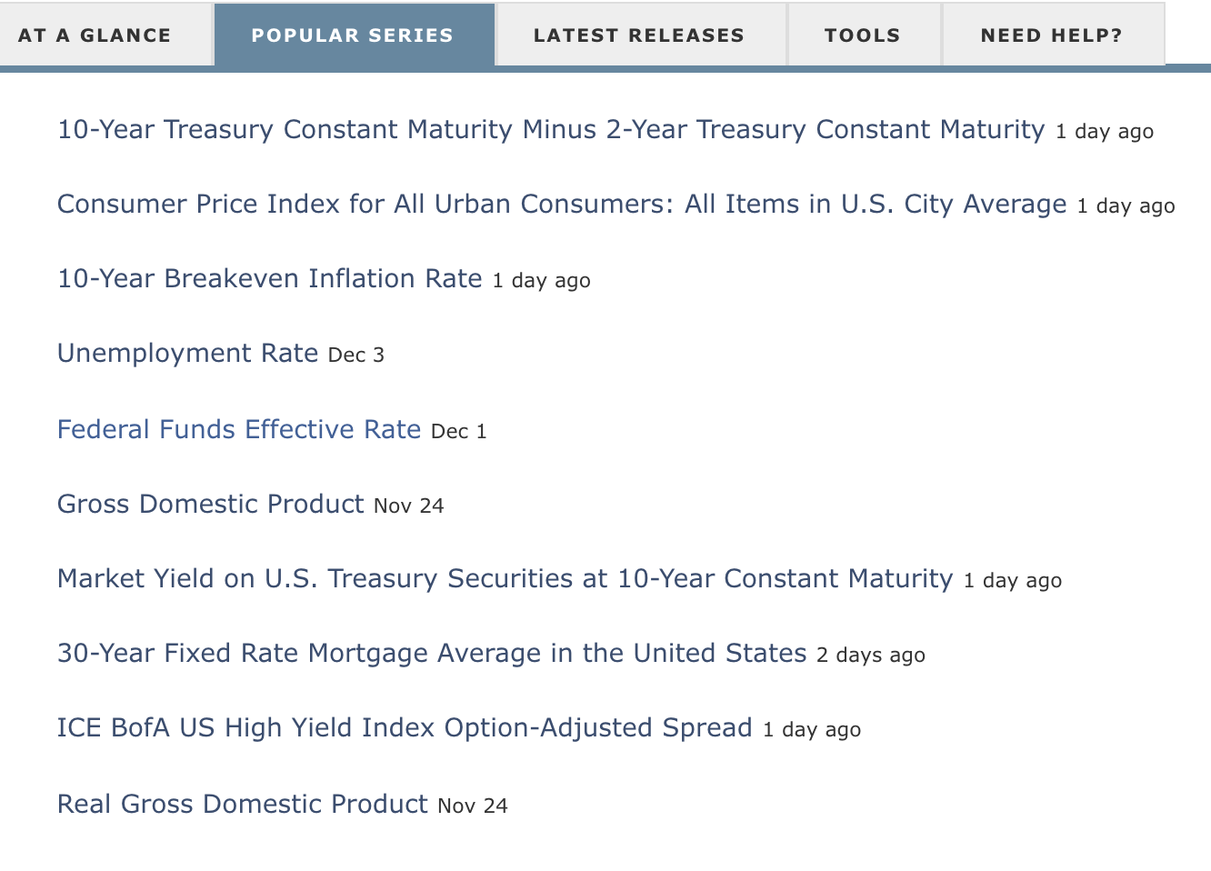The height and width of the screenshot is (871, 1211).
Task: Click the Dec 1 date beside Federal Funds Rate
Action: click(x=459, y=431)
